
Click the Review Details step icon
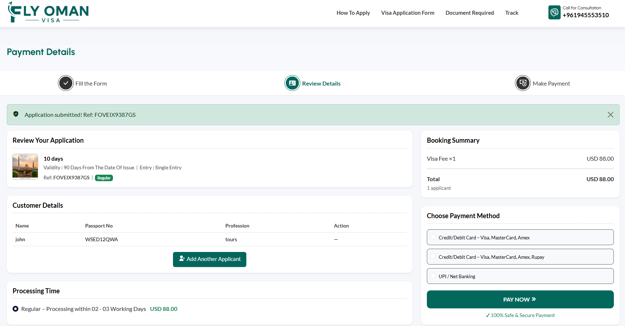[292, 83]
